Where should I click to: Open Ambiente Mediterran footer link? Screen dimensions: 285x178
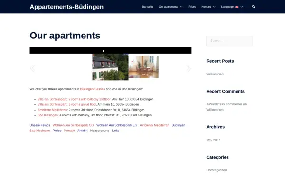[154, 125]
